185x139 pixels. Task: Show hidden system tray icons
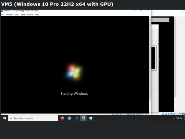coord(174,118)
